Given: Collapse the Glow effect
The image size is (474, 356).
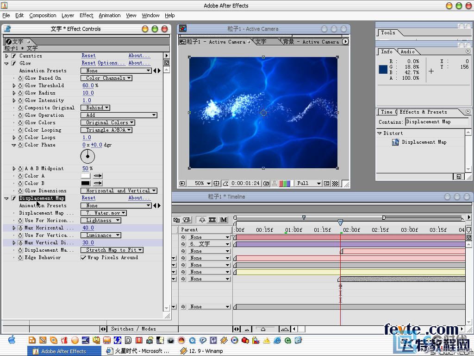Looking at the screenshot, I should (6, 63).
